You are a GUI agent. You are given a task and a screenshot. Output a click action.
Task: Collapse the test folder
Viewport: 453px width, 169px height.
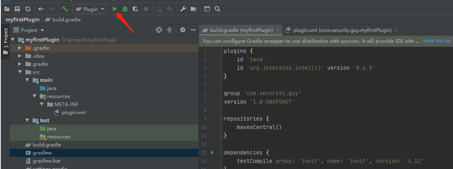click(27, 121)
